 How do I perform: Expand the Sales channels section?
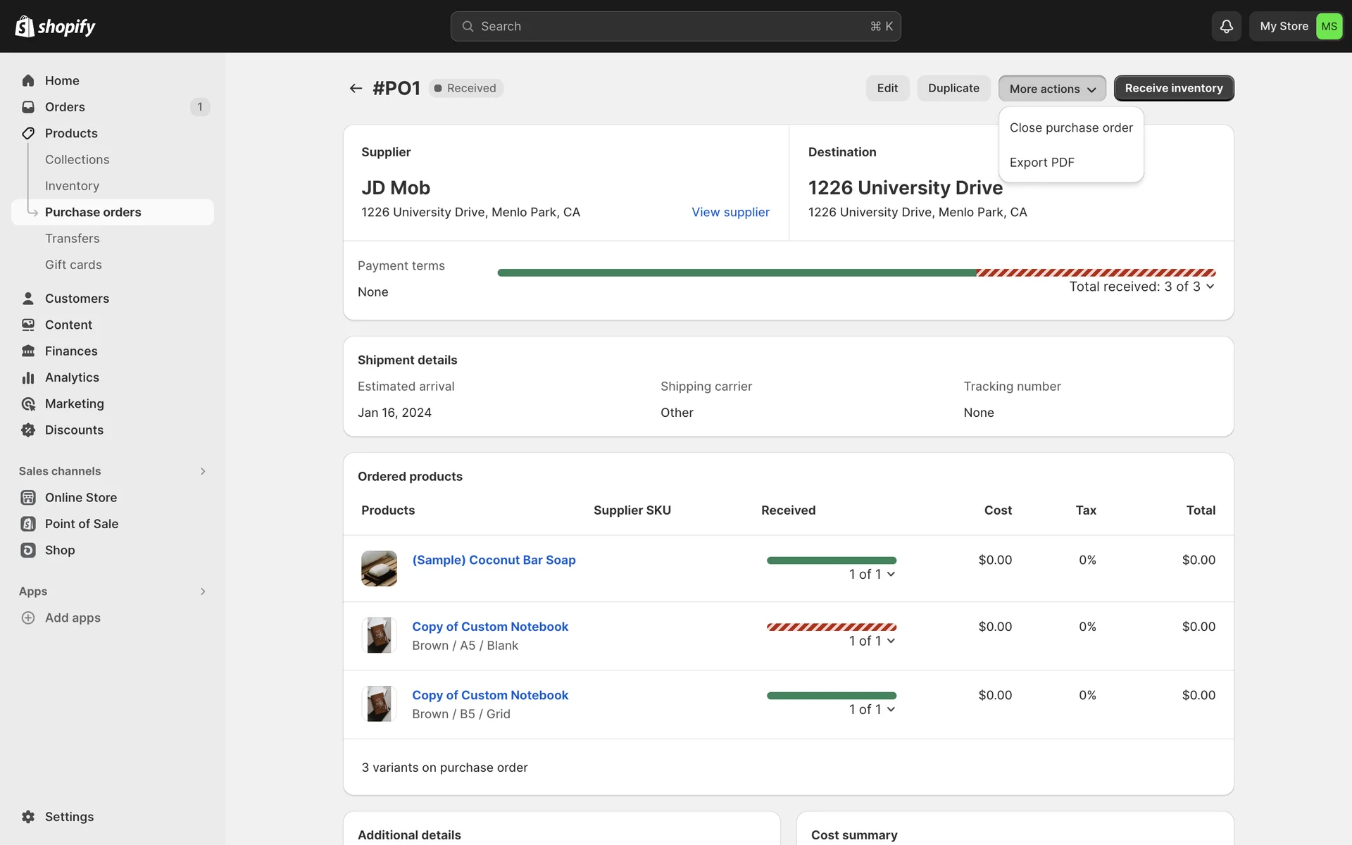203,471
